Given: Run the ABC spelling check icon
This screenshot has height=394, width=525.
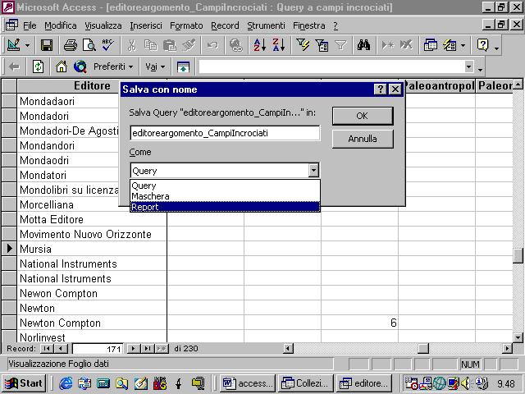Looking at the screenshot, I should coord(107,45).
